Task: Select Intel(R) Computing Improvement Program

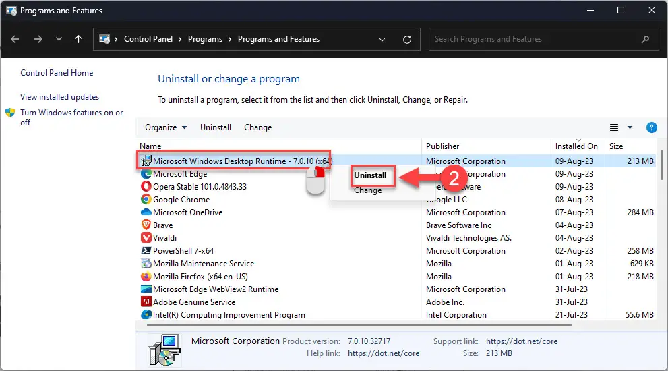Action: [x=229, y=315]
